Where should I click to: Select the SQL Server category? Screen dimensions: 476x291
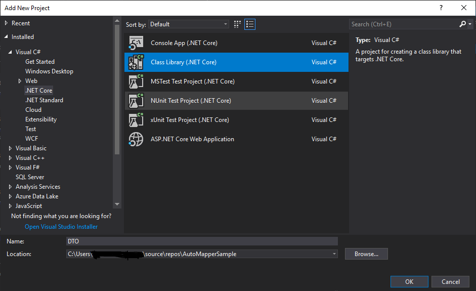click(x=30, y=177)
